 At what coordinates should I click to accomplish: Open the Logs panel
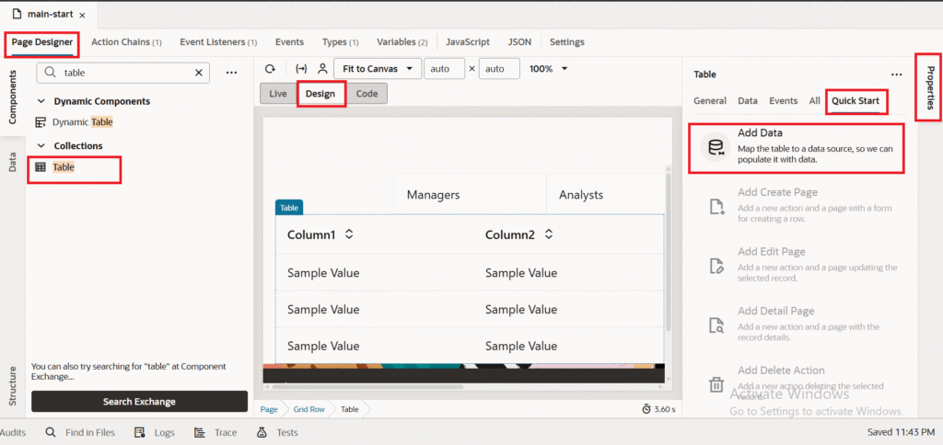pyautogui.click(x=155, y=432)
